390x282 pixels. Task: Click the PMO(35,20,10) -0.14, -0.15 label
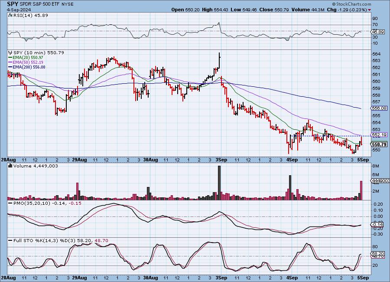coord(47,203)
